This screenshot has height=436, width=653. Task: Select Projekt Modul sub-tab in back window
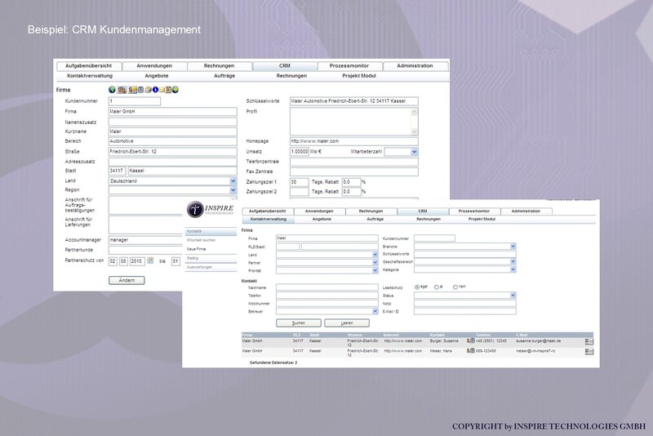359,76
